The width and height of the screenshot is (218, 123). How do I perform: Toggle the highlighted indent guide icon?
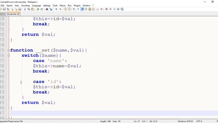[82, 9]
